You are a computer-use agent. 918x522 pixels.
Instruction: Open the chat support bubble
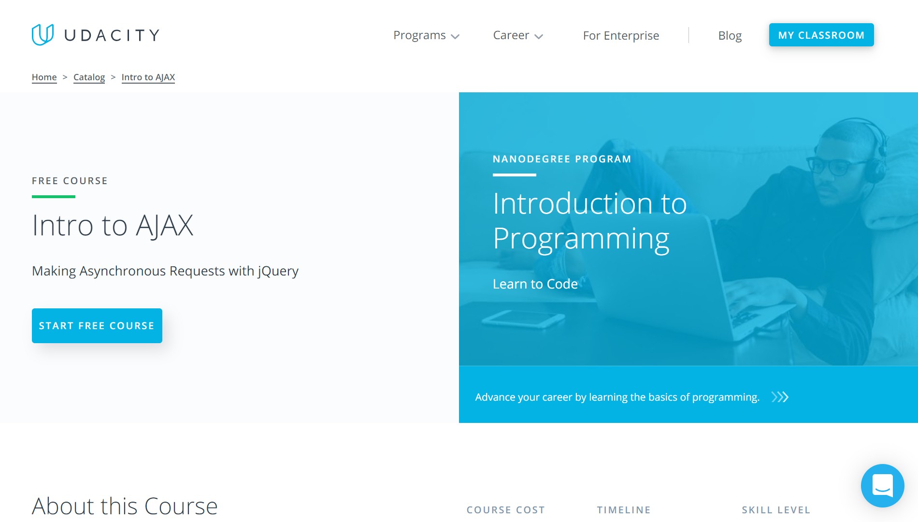(x=882, y=485)
